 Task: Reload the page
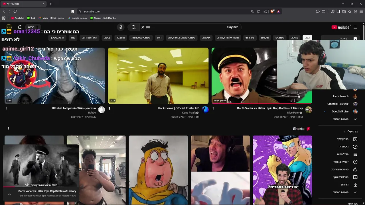coord(15,11)
